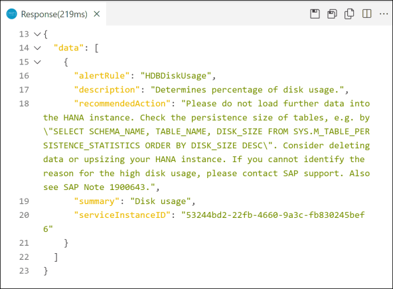The width and height of the screenshot is (393, 289).
Task: Click the "description" key
Action: 107,90
